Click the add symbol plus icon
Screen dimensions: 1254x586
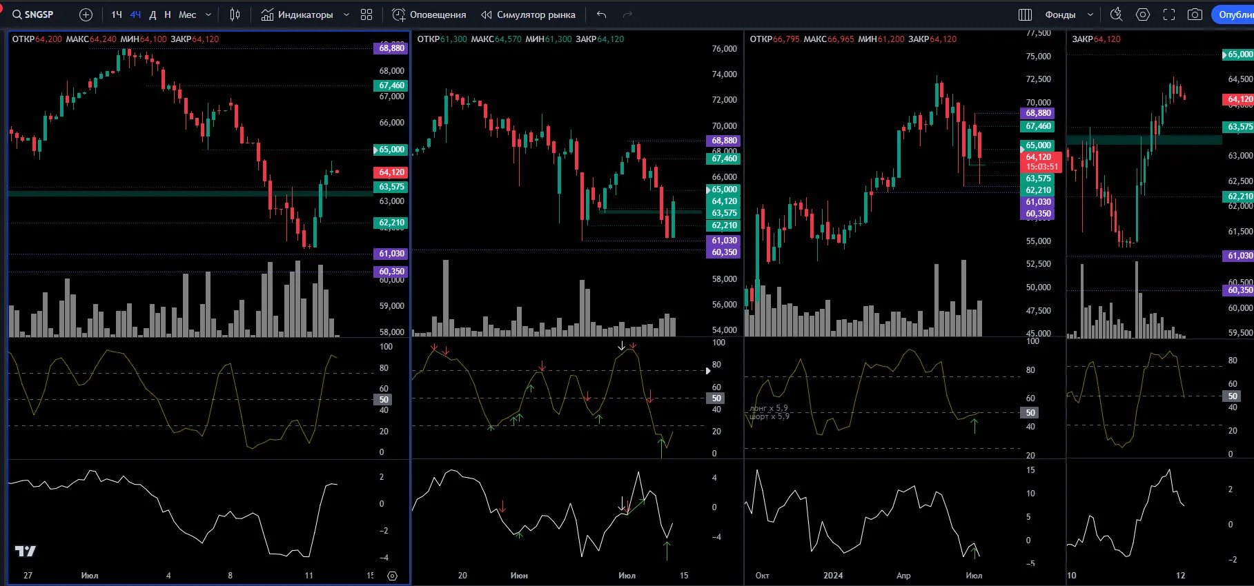(86, 14)
